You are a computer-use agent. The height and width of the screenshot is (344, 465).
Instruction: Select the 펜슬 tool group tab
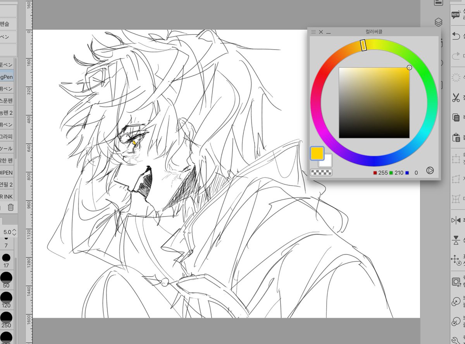[x=8, y=24]
